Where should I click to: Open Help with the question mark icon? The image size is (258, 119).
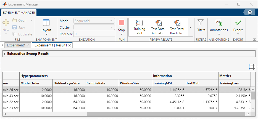tap(250, 12)
